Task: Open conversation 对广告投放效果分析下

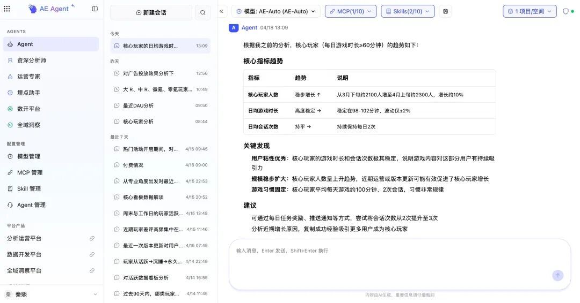Action: (x=160, y=73)
